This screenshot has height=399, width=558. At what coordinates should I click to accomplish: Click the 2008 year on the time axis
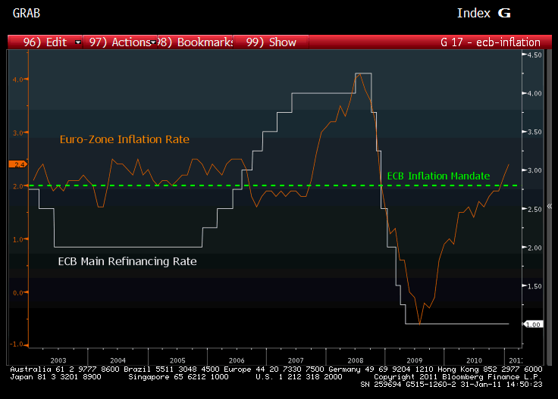click(354, 360)
